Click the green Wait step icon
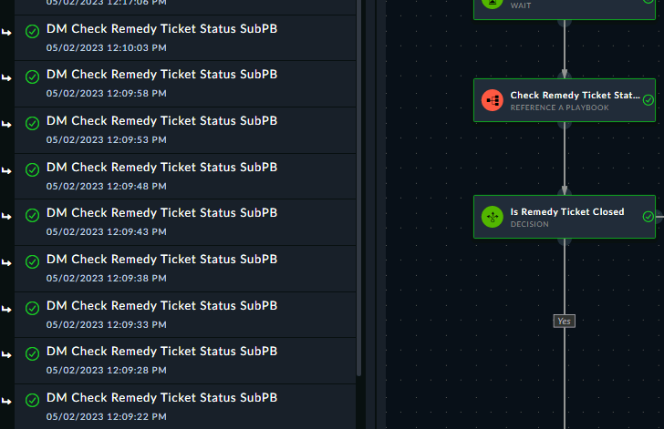 [x=493, y=3]
